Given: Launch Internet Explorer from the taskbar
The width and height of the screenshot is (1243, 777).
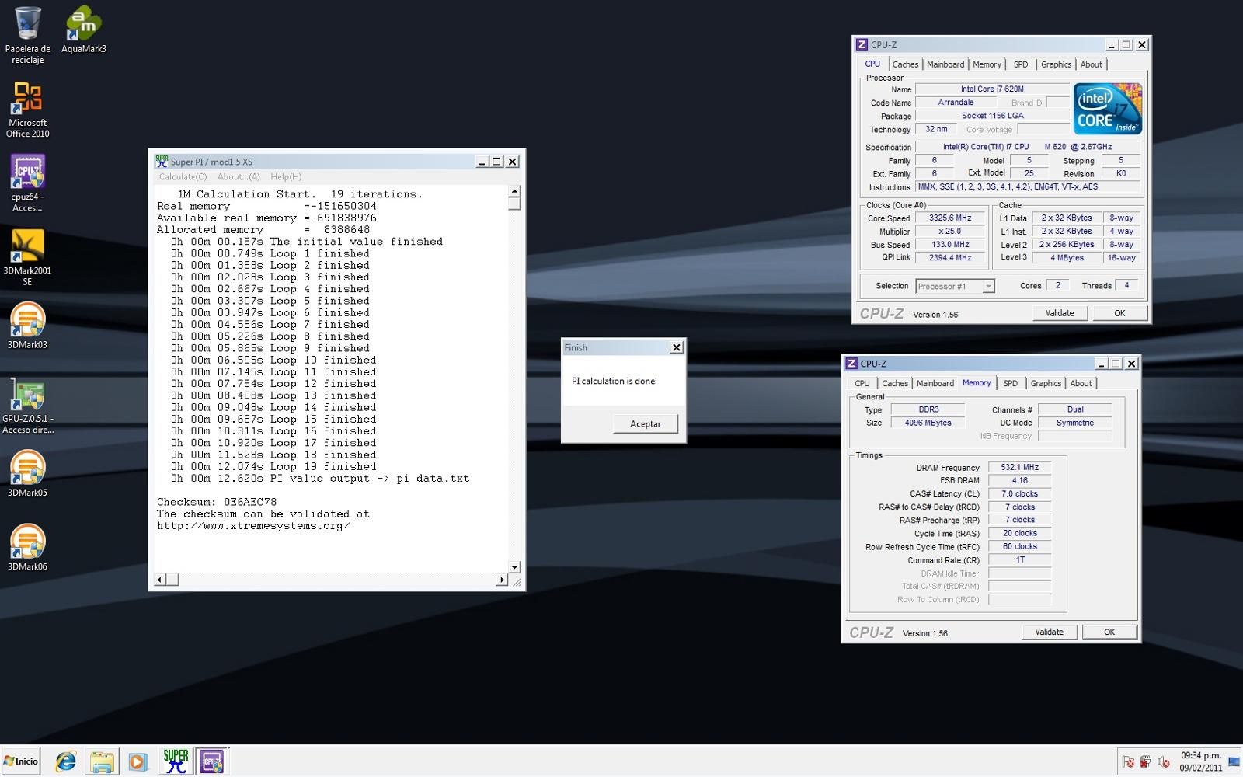Looking at the screenshot, I should point(66,761).
